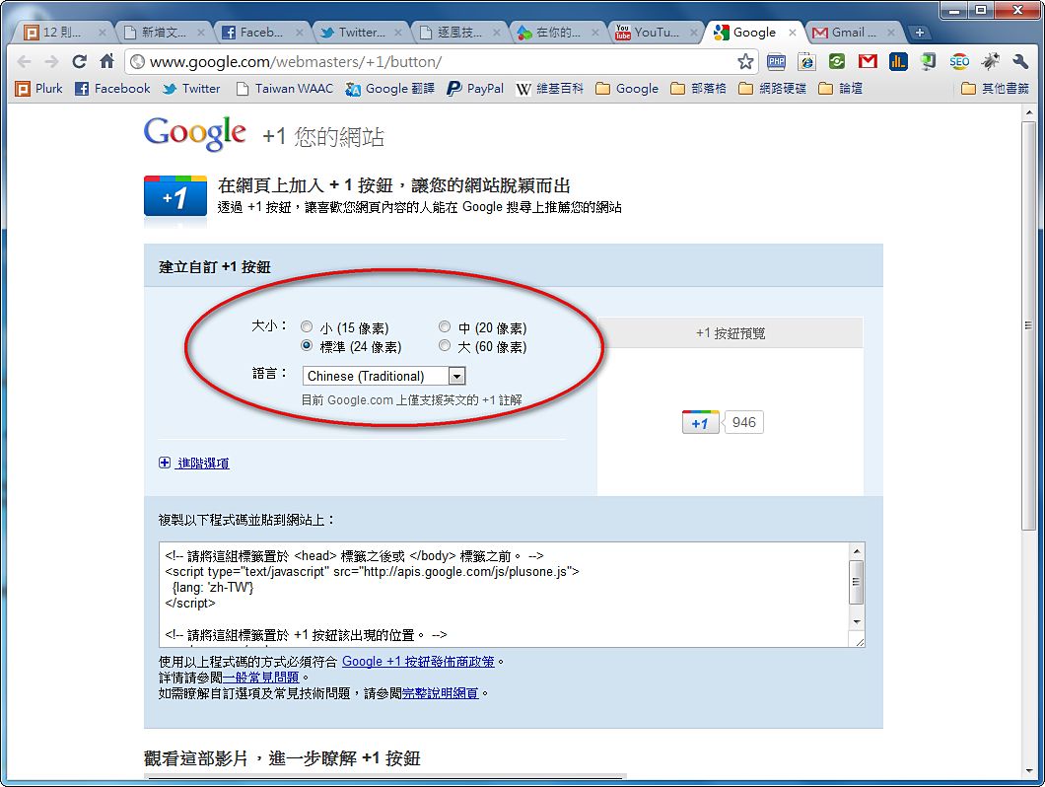Open the Google 翻譯 bookmark
Viewport: 1045px width, 787px height.
pos(389,89)
